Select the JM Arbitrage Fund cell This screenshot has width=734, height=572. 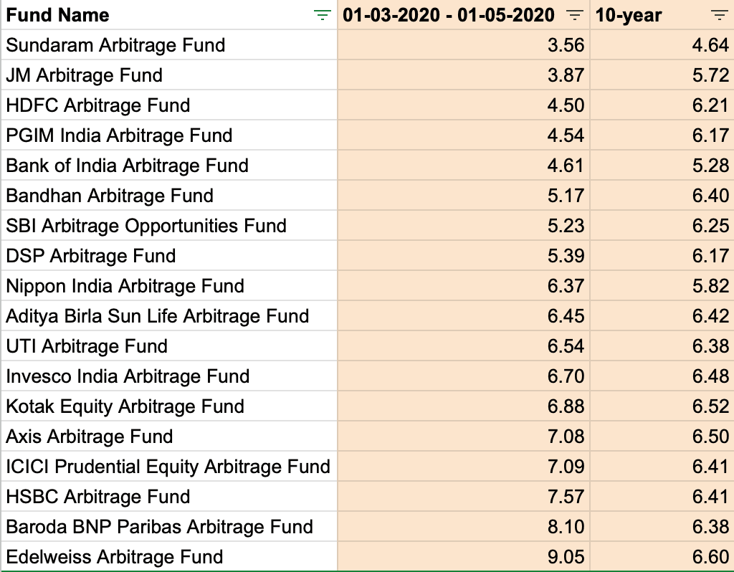tap(85, 75)
